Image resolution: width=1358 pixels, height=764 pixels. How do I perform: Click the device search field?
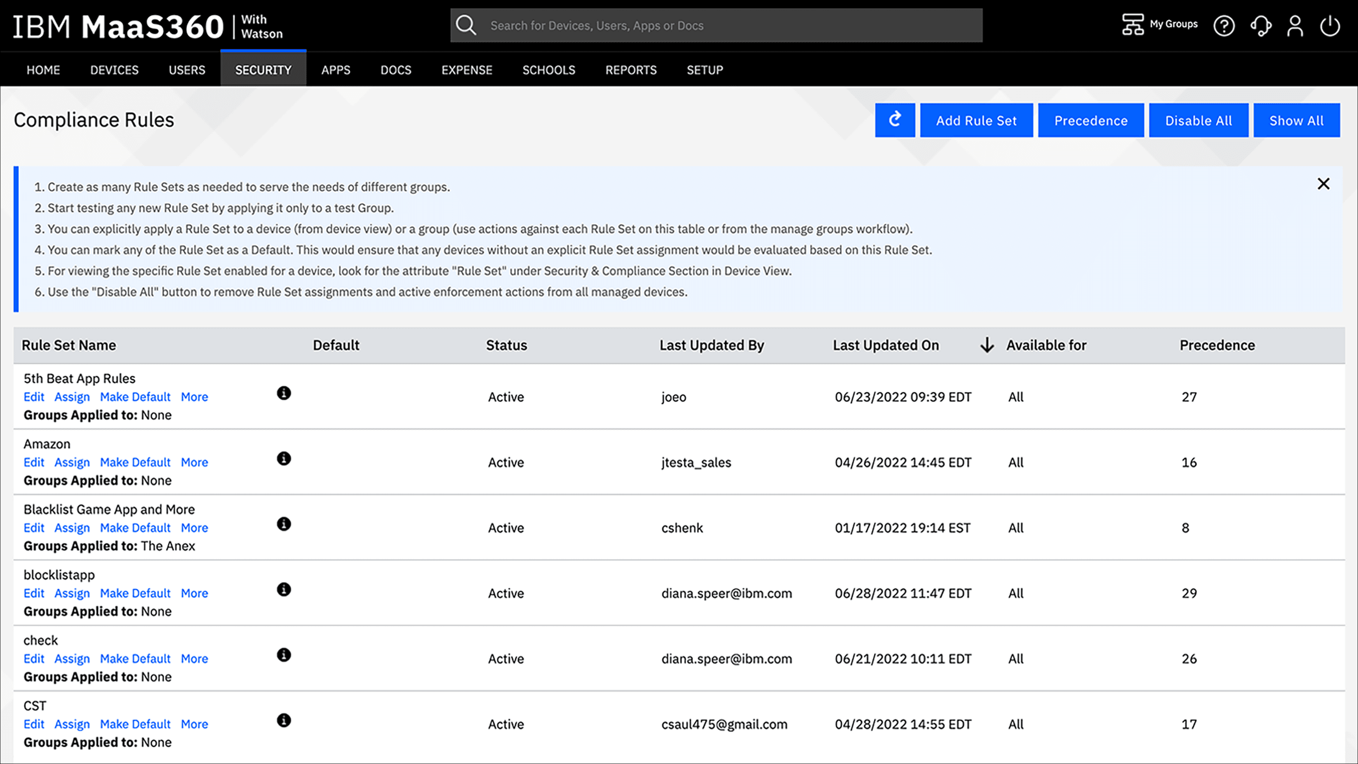716,25
